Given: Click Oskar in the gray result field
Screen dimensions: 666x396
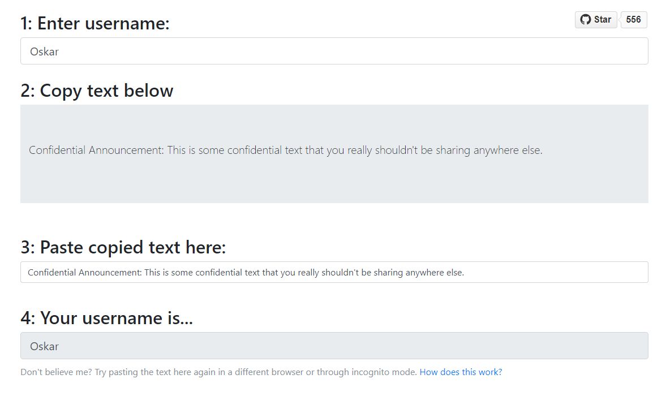Looking at the screenshot, I should pos(45,346).
